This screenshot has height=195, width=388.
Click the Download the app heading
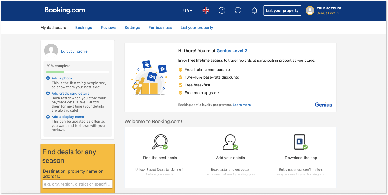[x=301, y=158]
